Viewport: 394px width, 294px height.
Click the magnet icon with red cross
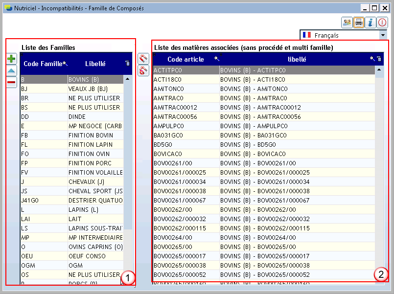pyautogui.click(x=143, y=70)
